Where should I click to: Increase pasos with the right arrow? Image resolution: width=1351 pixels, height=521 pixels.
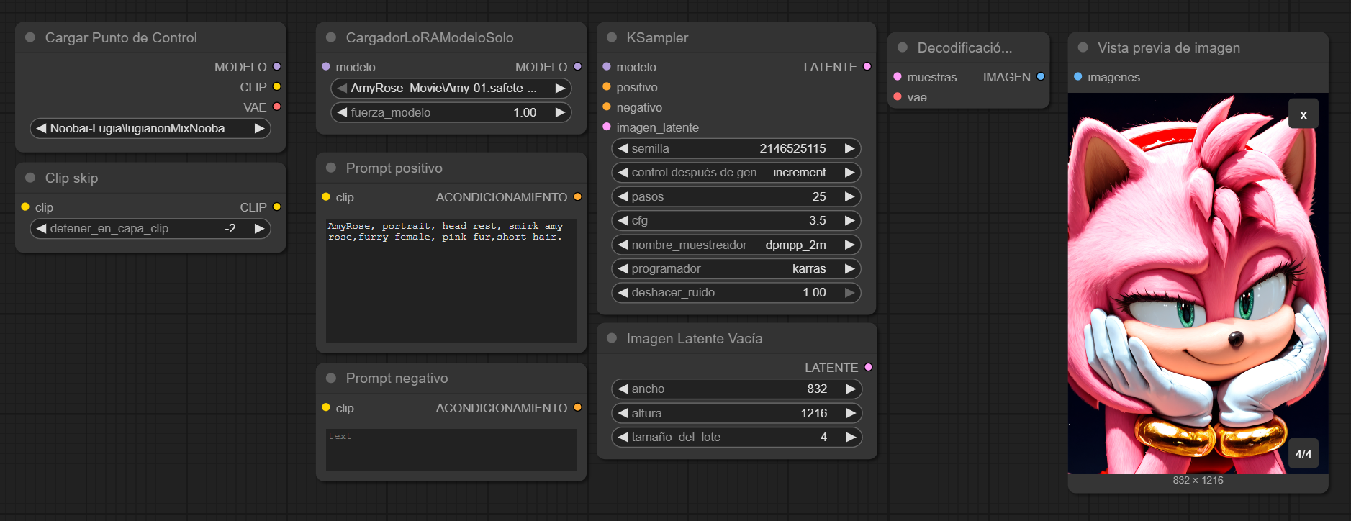point(849,196)
